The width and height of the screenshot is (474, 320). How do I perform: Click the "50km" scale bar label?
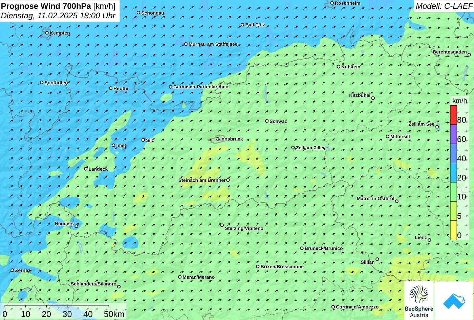(x=114, y=314)
